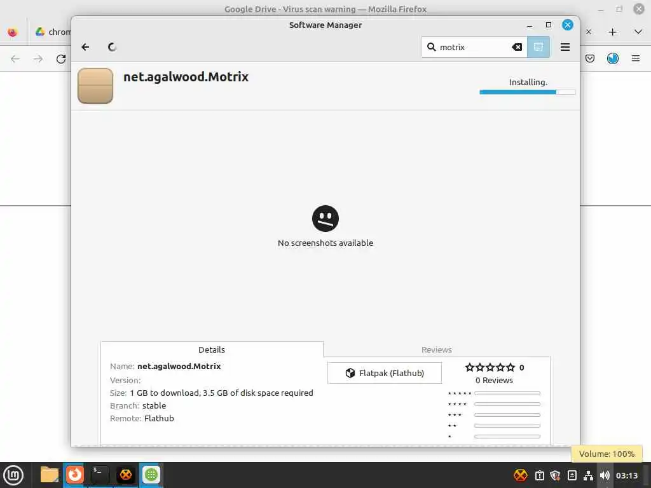651x488 pixels.
Task: Switch to the Reviews tab
Action: pos(436,349)
